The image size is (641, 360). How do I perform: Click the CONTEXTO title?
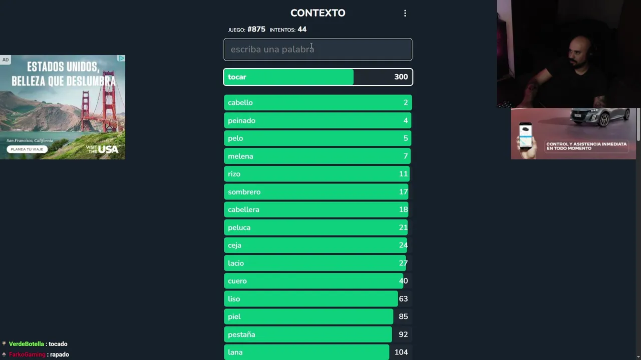click(317, 13)
